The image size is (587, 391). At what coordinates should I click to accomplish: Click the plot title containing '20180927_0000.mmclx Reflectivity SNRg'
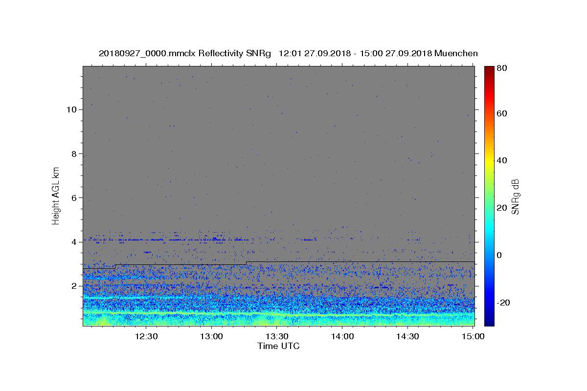coord(288,53)
